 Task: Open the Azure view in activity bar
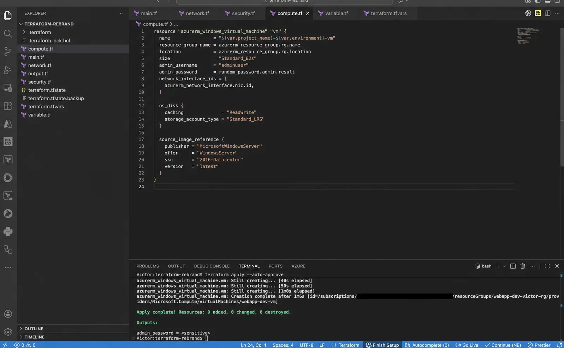click(x=8, y=124)
